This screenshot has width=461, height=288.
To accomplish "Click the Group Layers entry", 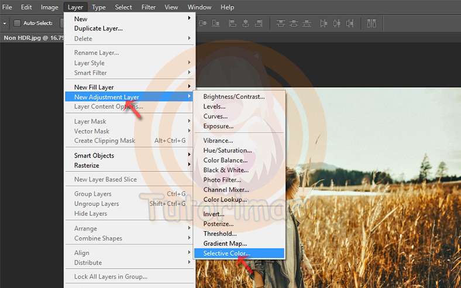I will coord(129,194).
